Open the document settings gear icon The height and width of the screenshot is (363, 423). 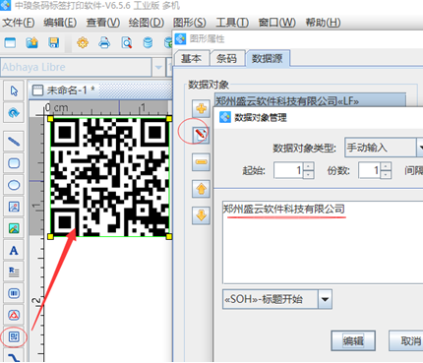[x=83, y=43]
